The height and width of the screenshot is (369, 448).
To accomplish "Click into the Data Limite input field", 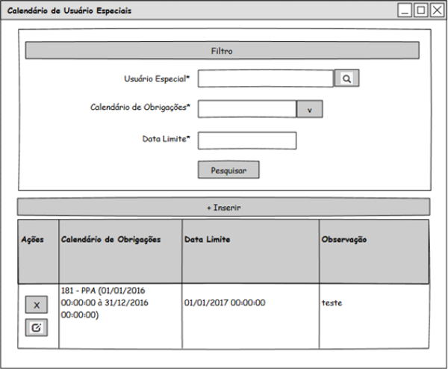I will coord(247,140).
